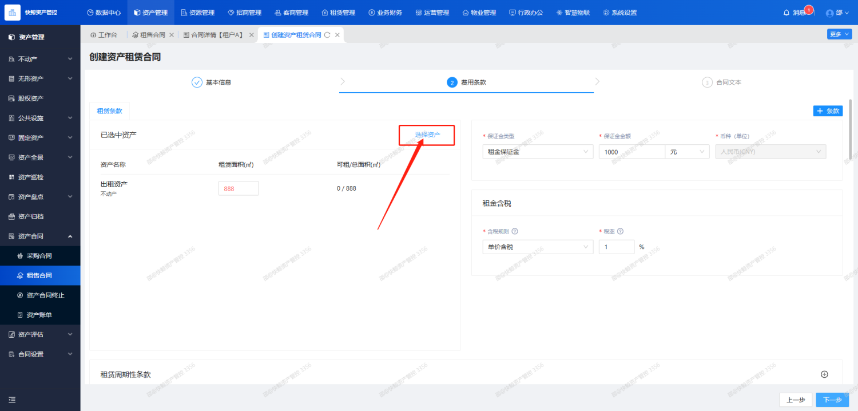Viewport: 858px width, 411px height.
Task: Open the 元 unit dropdown
Action: point(687,152)
